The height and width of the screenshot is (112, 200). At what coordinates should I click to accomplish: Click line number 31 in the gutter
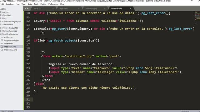pos(28,100)
